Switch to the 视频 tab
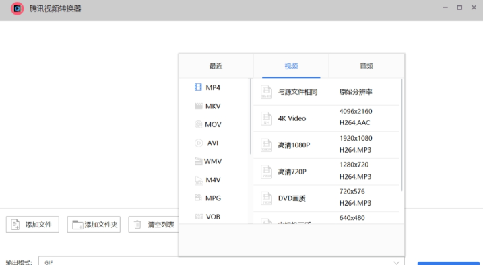The width and height of the screenshot is (483, 265). coord(291,66)
